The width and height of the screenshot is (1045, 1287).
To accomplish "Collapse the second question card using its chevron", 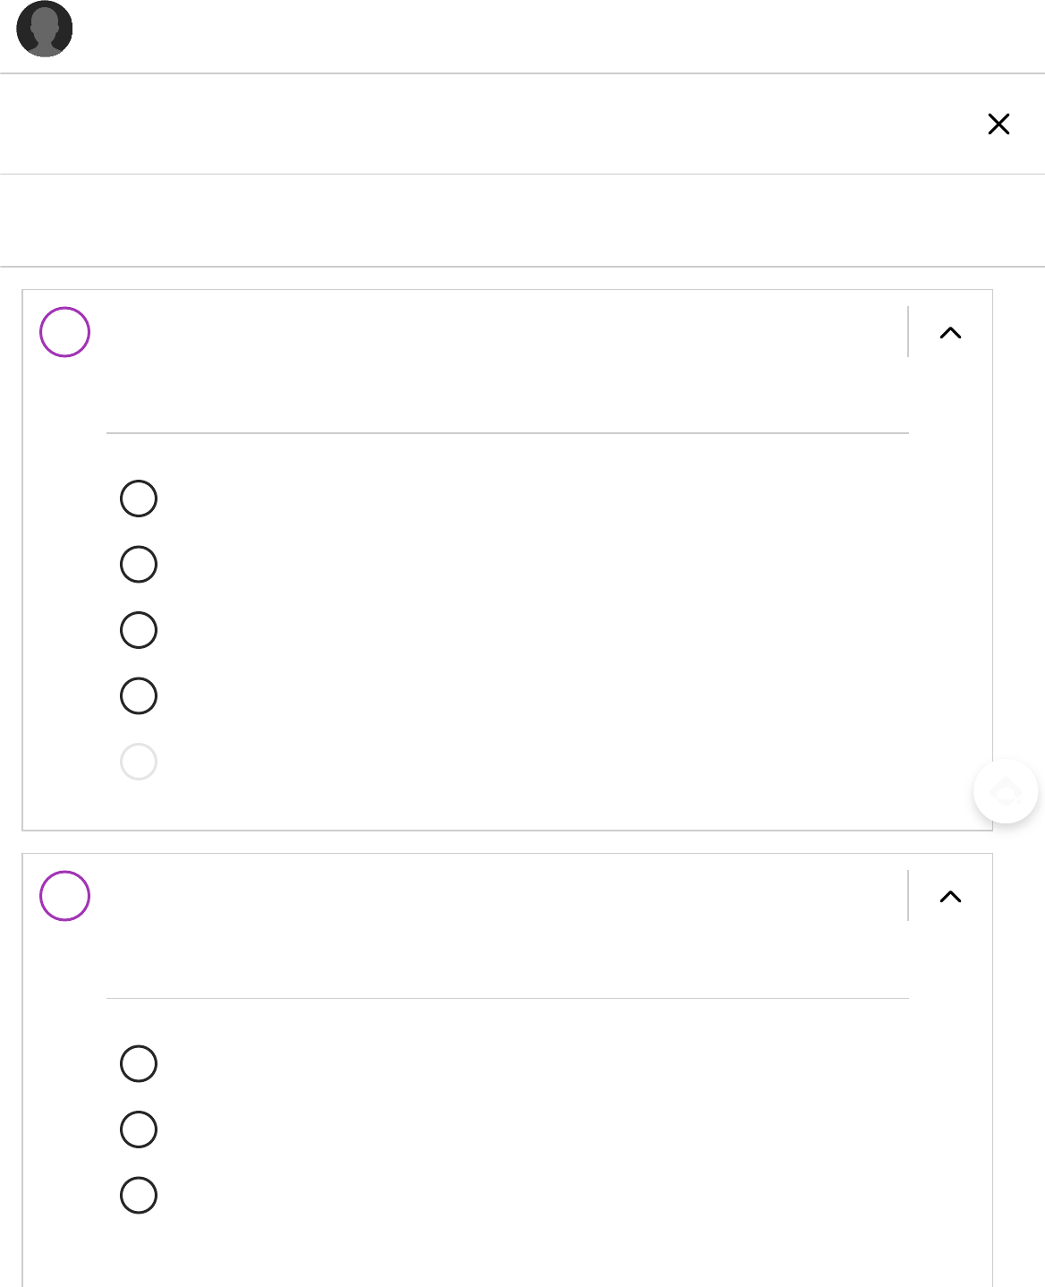I will click(950, 897).
